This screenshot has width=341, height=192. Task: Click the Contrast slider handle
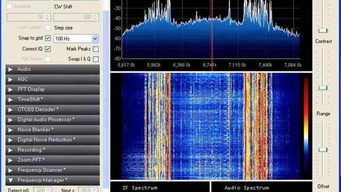(323, 88)
